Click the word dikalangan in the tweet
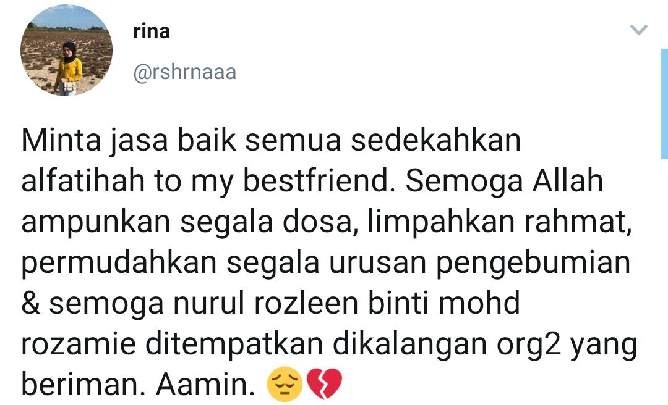Image resolution: width=668 pixels, height=405 pixels. click(x=409, y=345)
